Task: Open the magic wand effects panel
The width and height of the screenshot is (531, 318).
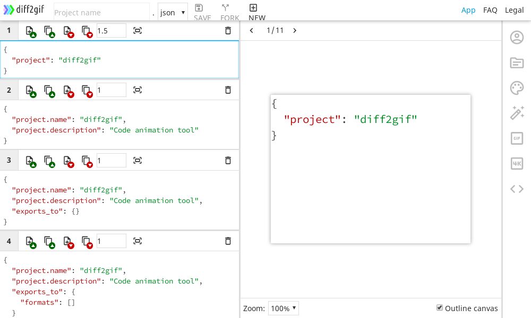Action: pos(517,113)
